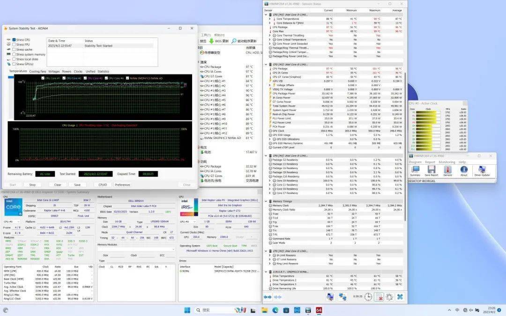Switch to the Clocks tab
The image size is (506, 316).
coord(78,72)
